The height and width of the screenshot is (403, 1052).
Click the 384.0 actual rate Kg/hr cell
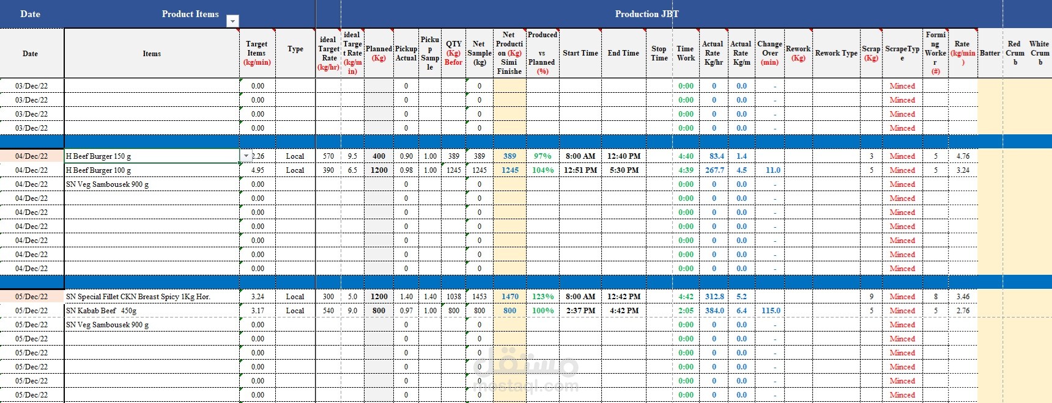coord(714,311)
